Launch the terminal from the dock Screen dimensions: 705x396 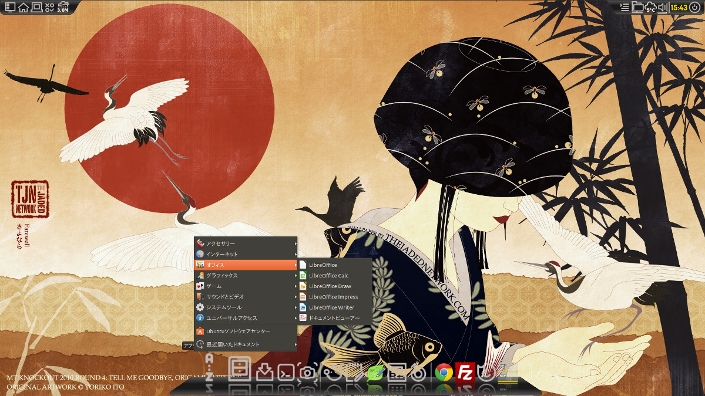286,372
